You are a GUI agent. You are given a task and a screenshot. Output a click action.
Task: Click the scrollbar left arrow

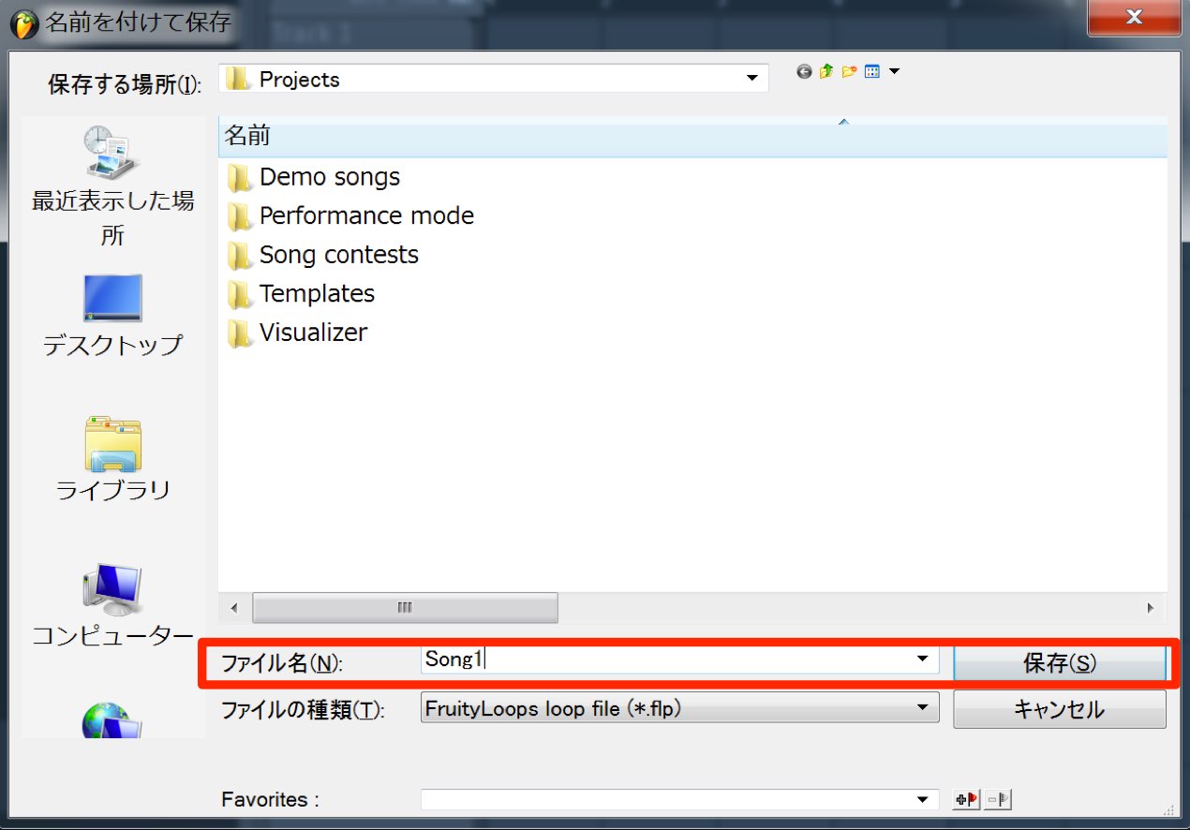coord(234,608)
